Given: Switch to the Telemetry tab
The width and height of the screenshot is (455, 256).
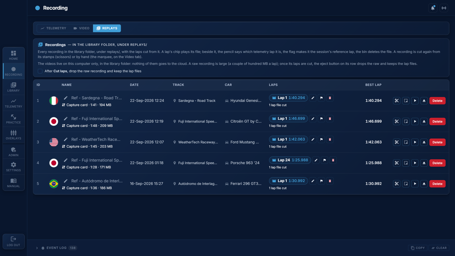Looking at the screenshot, I should tap(53, 28).
